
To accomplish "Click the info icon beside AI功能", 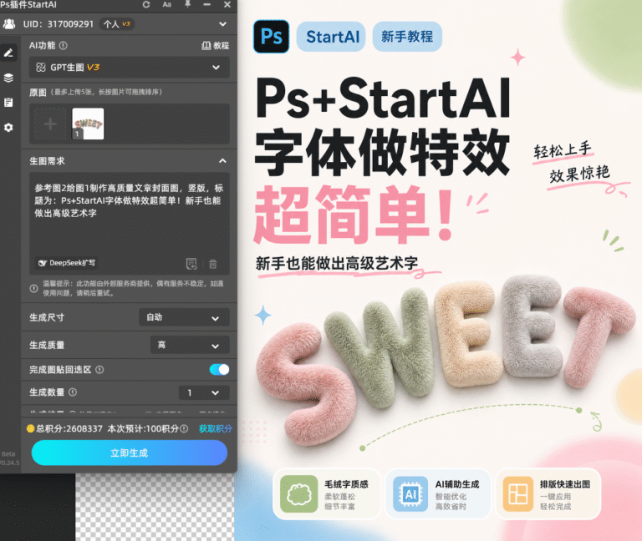I will [63, 45].
